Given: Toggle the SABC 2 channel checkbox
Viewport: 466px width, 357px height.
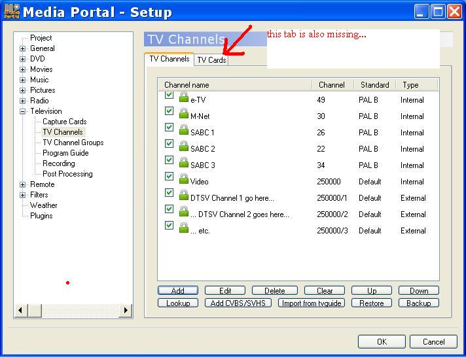Looking at the screenshot, I should 169,144.
